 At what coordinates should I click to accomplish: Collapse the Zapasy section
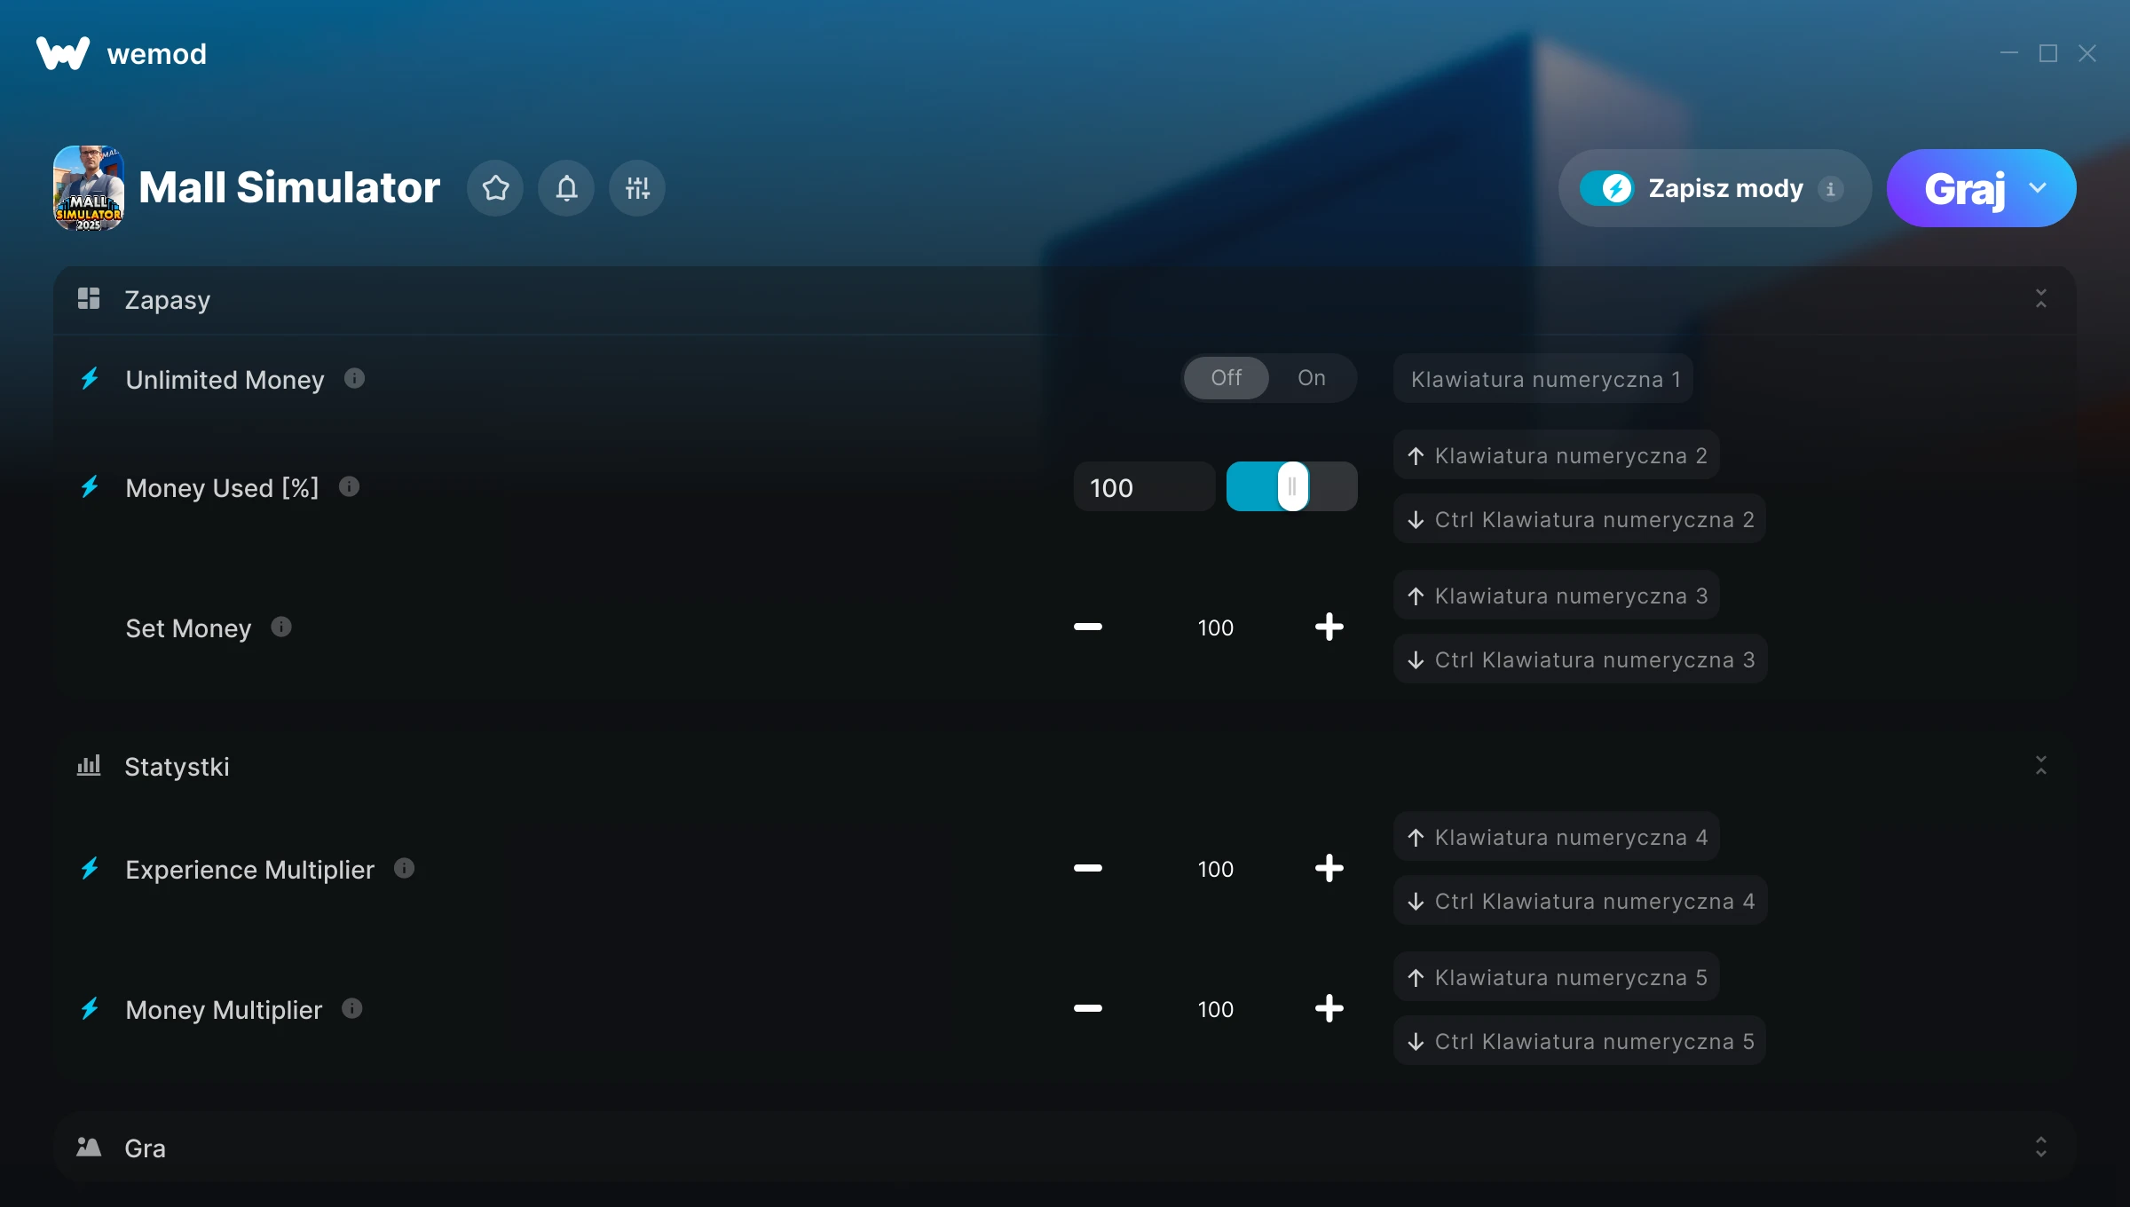[2040, 299]
